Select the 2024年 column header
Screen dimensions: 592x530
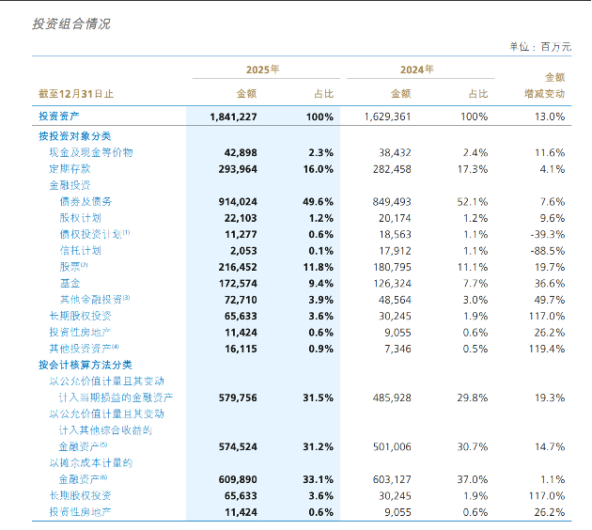click(417, 70)
